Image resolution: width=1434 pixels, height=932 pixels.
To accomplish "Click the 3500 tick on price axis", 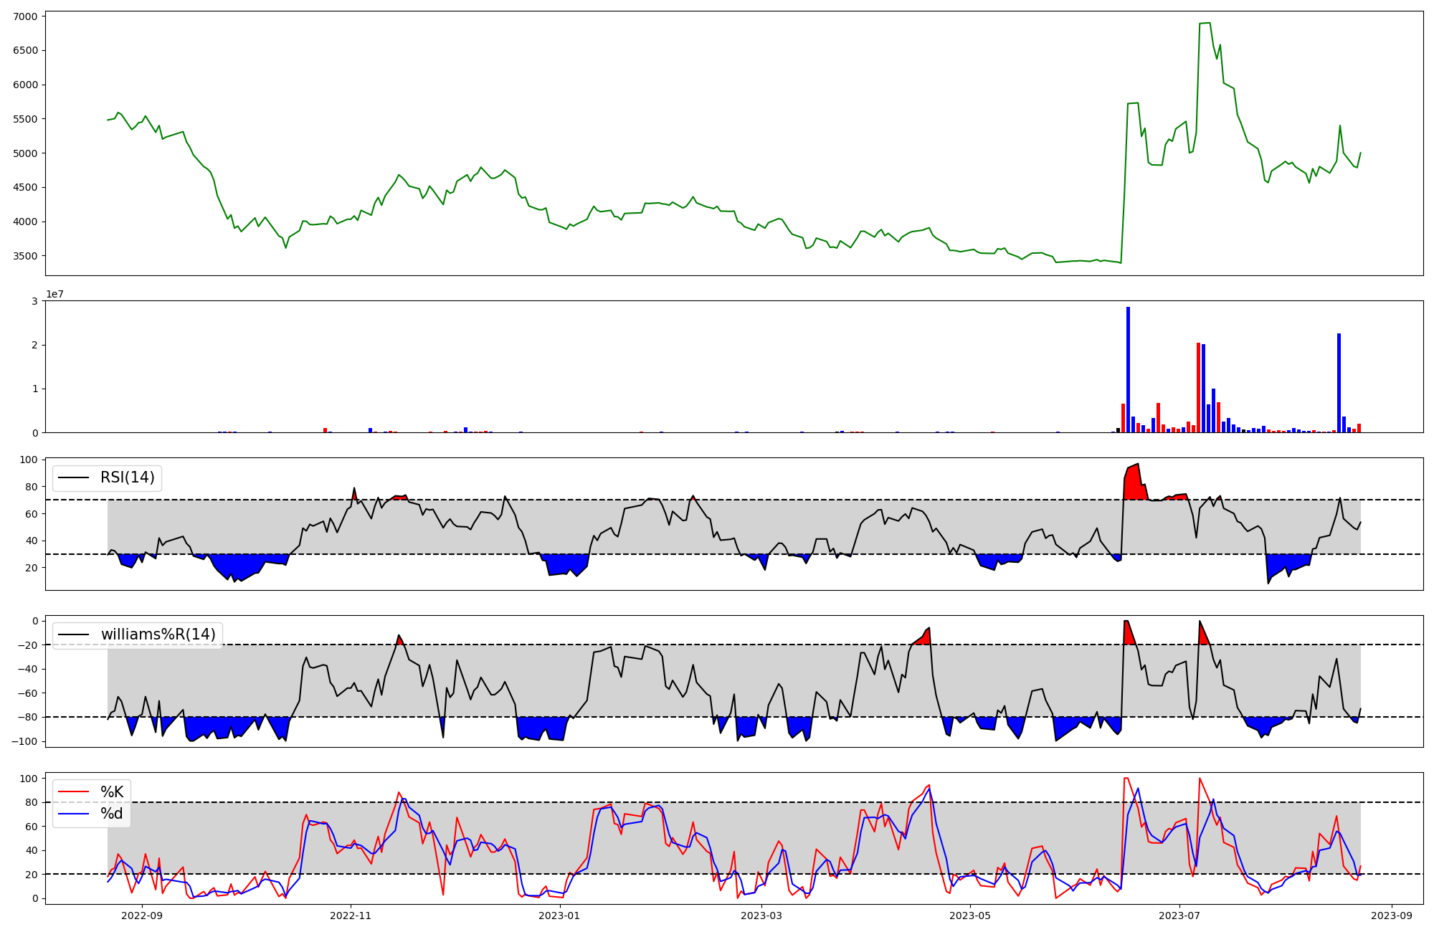I will click(25, 256).
